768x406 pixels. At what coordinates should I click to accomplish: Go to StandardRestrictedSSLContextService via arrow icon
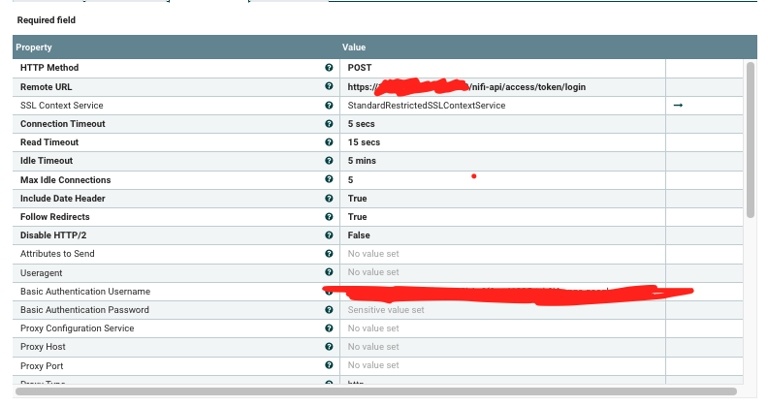[678, 106]
